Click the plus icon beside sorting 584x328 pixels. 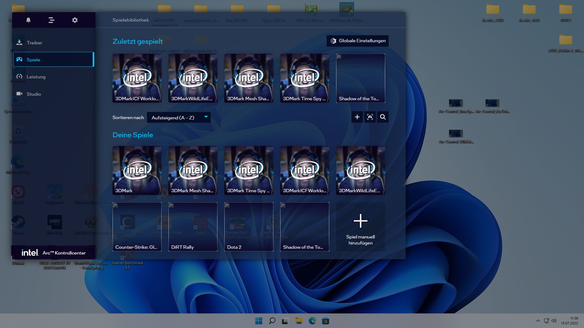[x=357, y=117]
